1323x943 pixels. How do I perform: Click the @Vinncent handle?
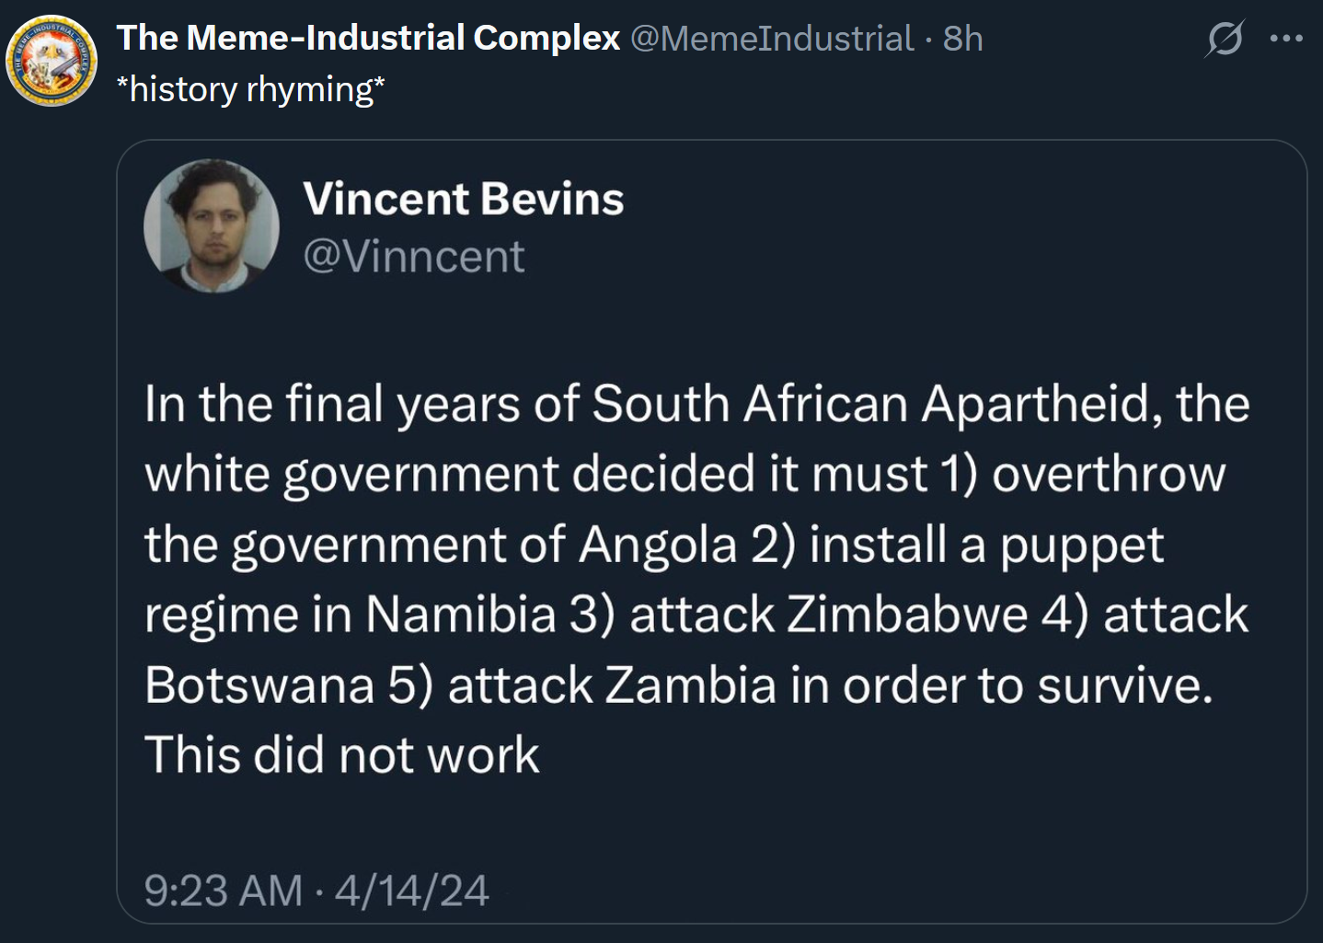(414, 257)
